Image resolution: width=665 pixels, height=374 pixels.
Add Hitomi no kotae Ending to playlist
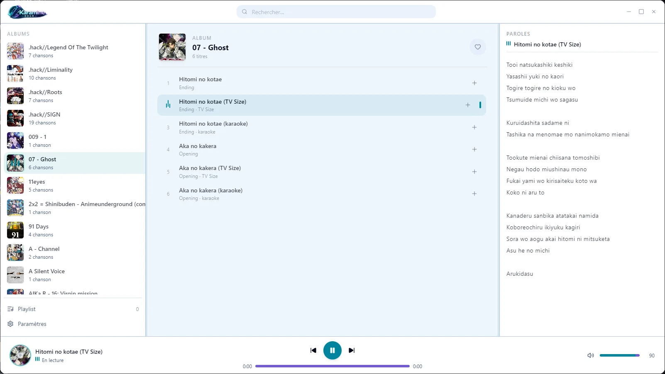tap(474, 83)
